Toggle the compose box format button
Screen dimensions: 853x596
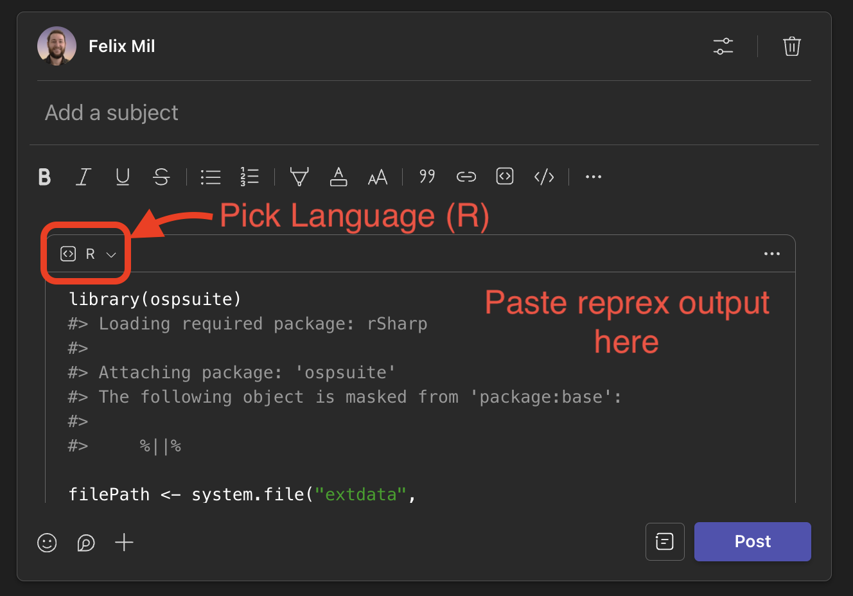coord(665,541)
